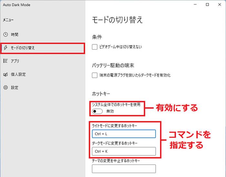The width and height of the screenshot is (226, 177).
Task: Check ビデオゲーム中は切り替えない checkbox
Action: [95, 47]
